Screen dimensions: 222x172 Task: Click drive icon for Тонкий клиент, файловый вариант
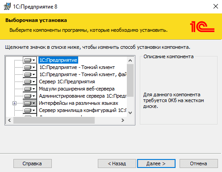(29, 74)
